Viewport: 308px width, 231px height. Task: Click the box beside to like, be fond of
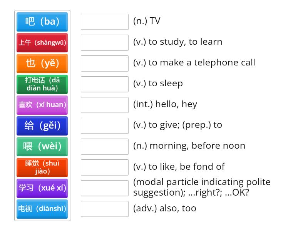104,167
